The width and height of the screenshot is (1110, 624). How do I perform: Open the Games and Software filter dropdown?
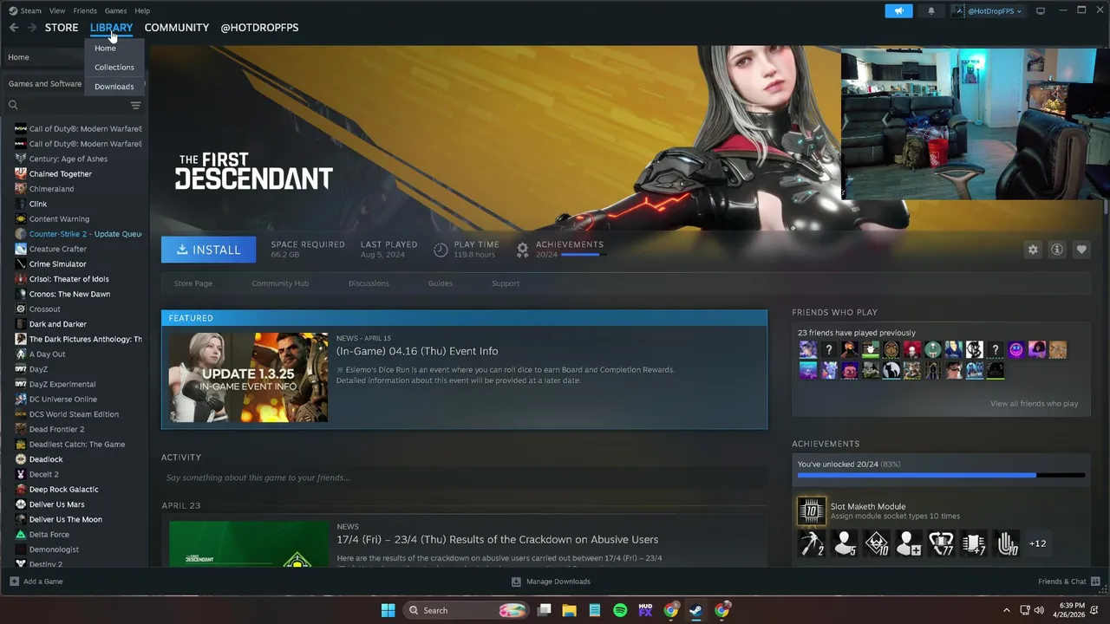pos(45,84)
